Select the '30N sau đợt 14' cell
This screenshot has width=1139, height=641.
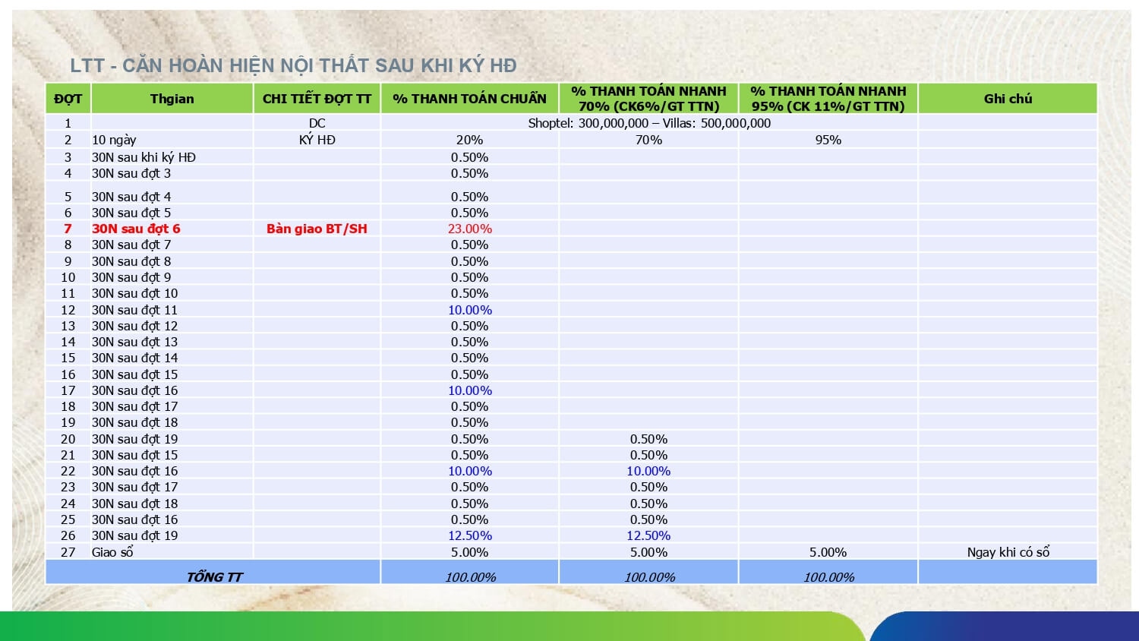[x=172, y=358]
